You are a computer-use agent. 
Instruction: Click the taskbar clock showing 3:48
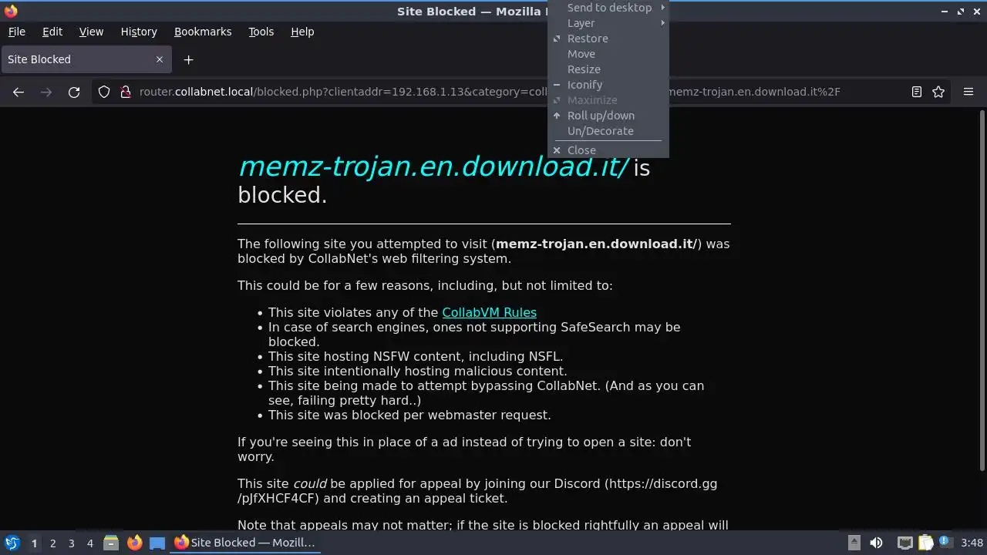pyautogui.click(x=972, y=543)
